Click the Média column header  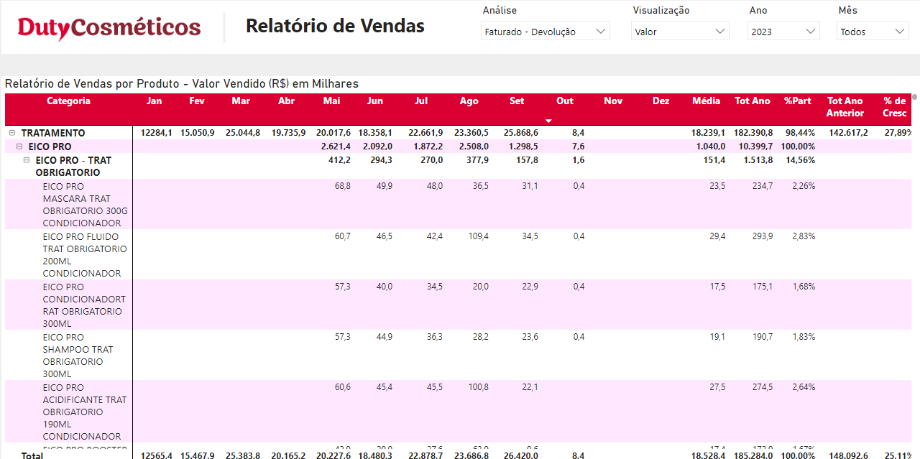pos(706,101)
